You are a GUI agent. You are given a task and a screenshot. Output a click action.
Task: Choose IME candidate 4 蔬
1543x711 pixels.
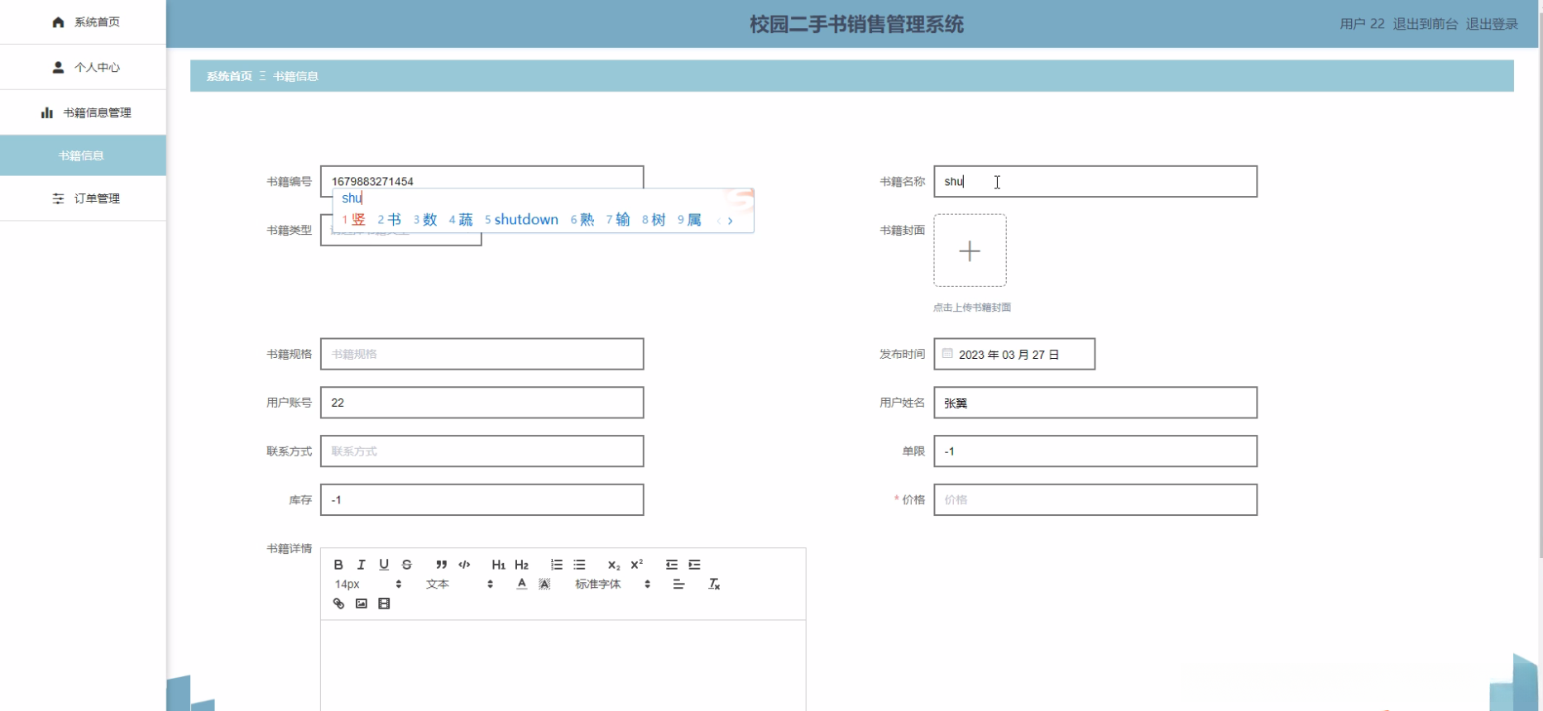point(461,220)
